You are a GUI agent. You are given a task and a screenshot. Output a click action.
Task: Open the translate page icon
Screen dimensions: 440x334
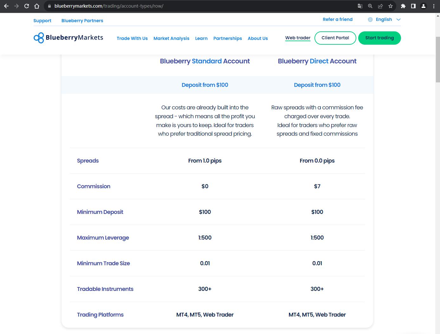click(x=360, y=6)
